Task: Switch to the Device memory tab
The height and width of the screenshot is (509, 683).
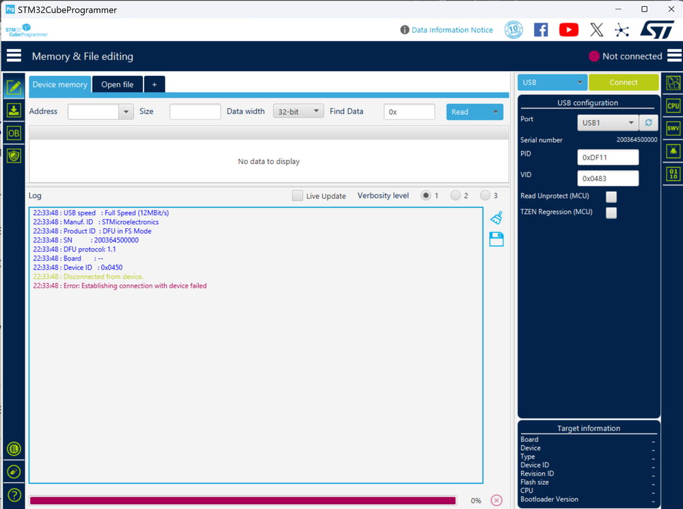Action: coord(60,85)
